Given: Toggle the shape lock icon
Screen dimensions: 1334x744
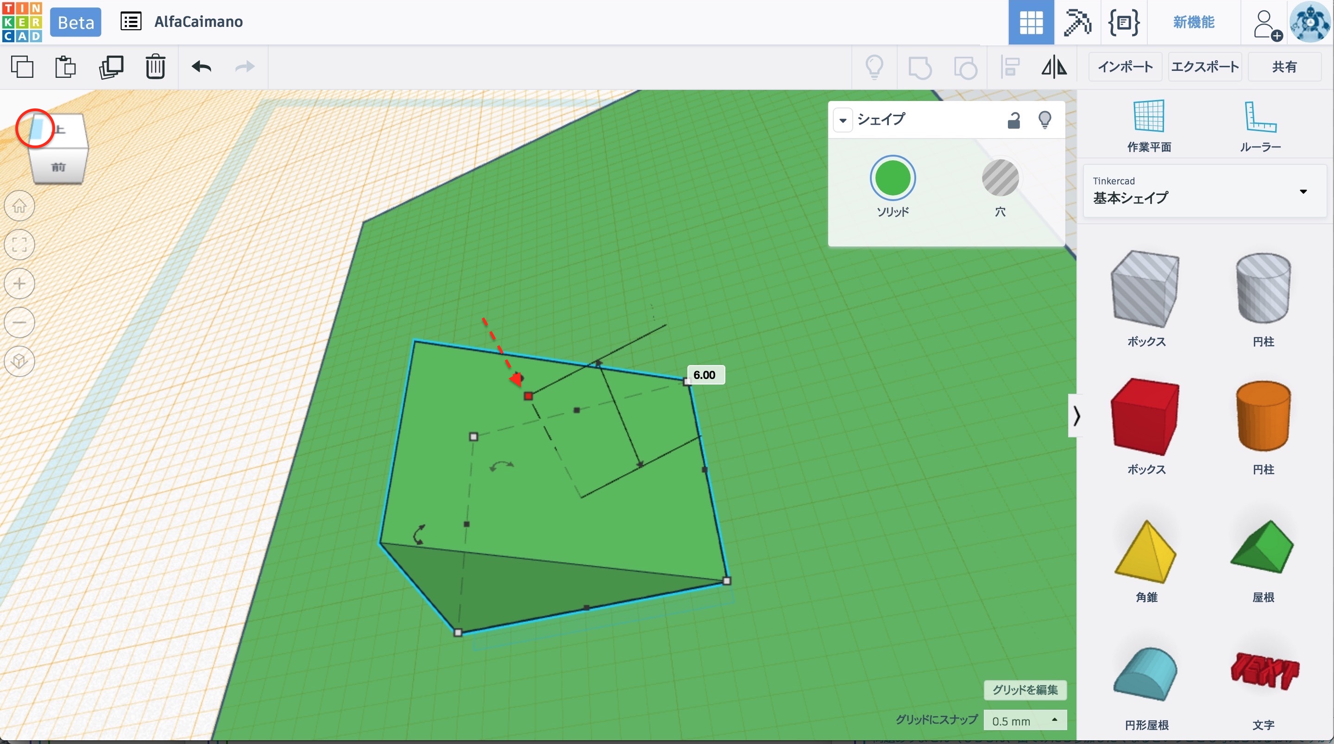Looking at the screenshot, I should click(1013, 120).
